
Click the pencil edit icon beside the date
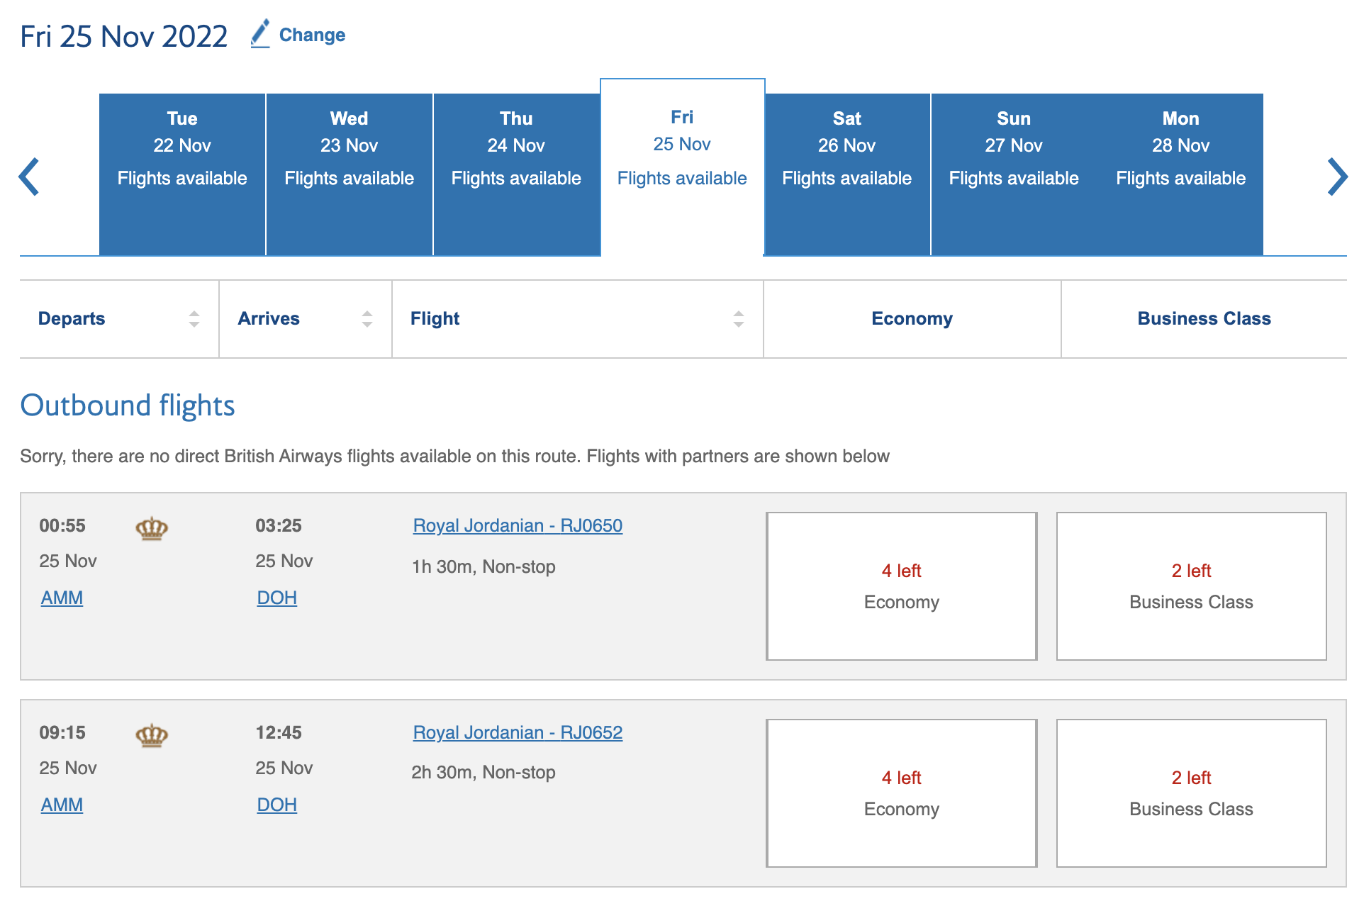(x=260, y=34)
